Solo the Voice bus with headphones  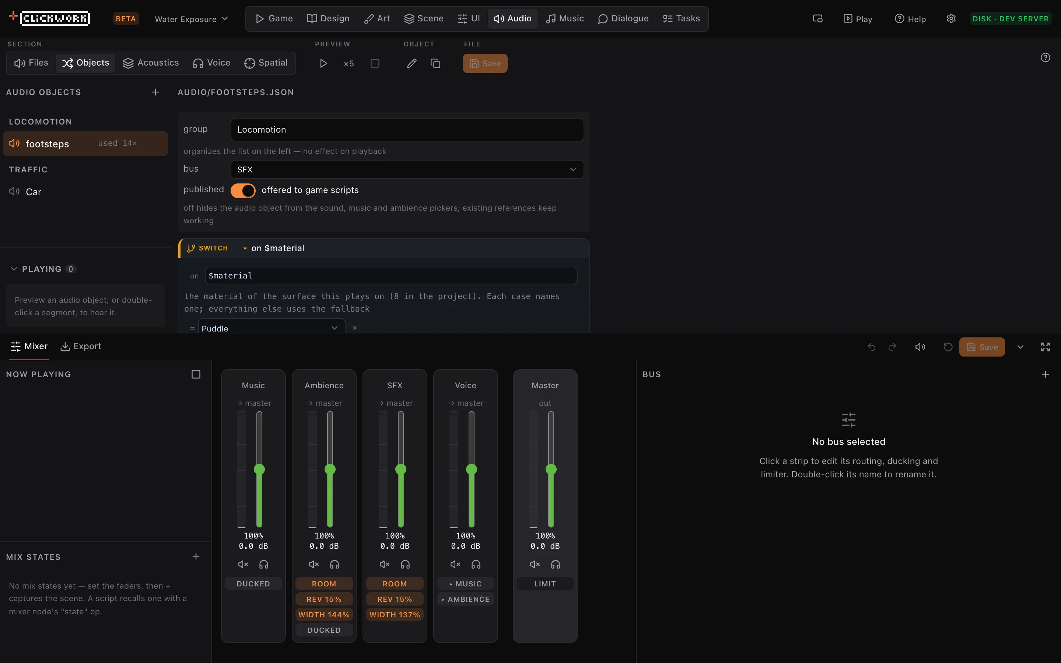click(476, 564)
